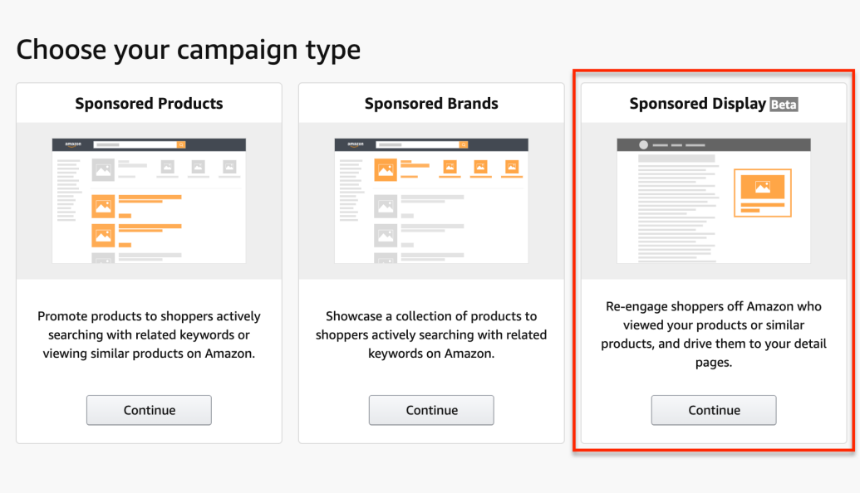Click the orange search button in Sponsored Products preview
The image size is (860, 493).
click(182, 144)
